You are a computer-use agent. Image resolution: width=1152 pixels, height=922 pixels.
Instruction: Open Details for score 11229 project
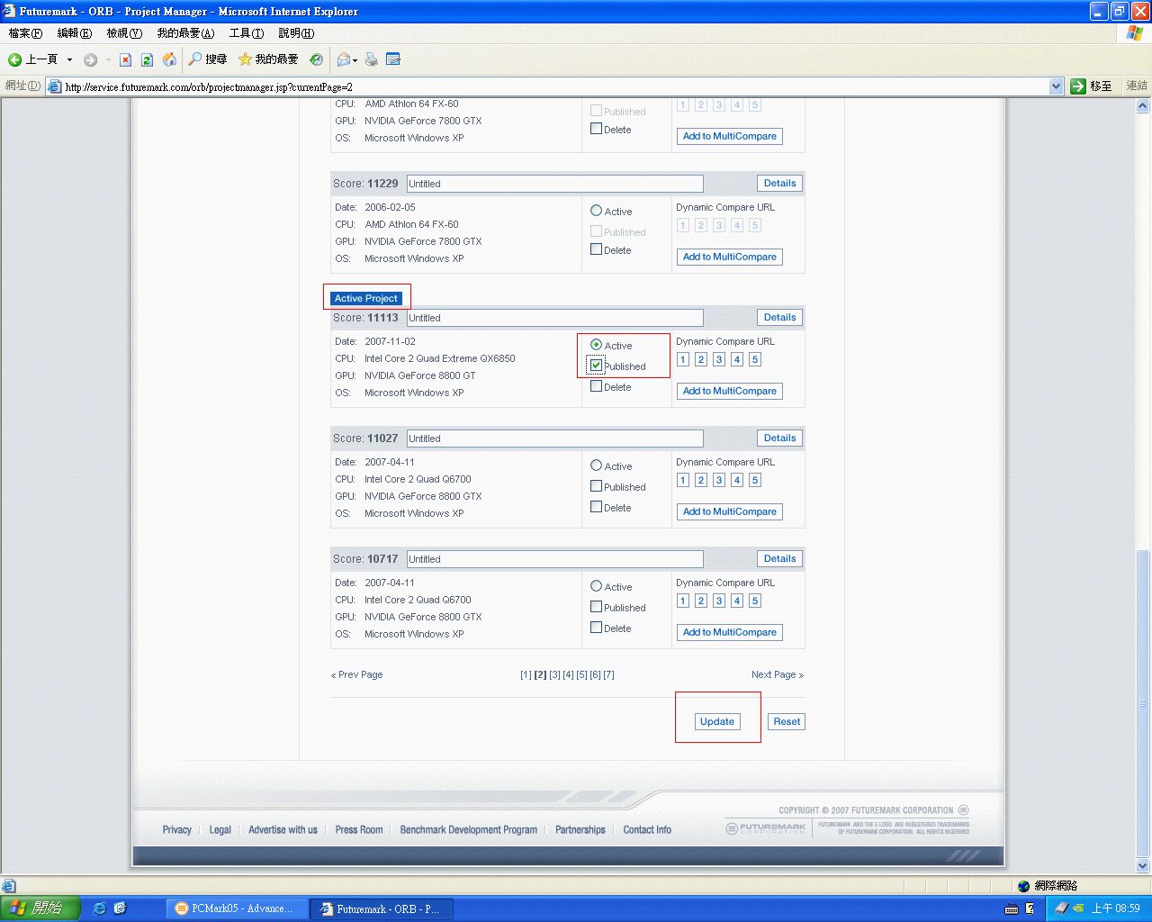780,183
